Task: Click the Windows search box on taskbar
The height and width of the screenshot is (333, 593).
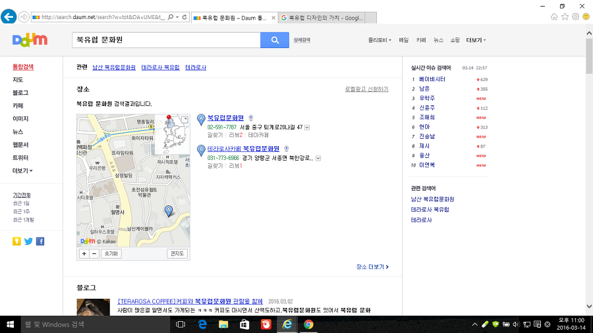Action: point(96,324)
